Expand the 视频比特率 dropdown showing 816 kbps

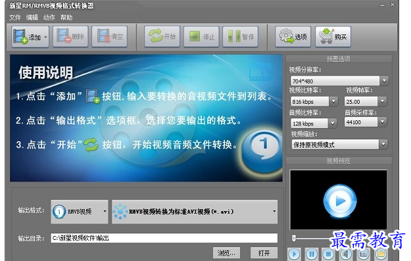(333, 101)
